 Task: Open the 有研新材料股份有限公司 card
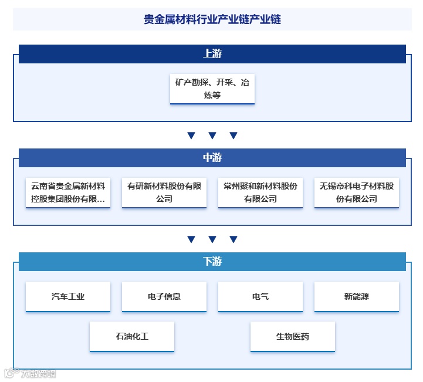pos(164,192)
